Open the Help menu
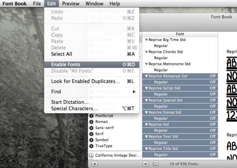 [x=115, y=4]
